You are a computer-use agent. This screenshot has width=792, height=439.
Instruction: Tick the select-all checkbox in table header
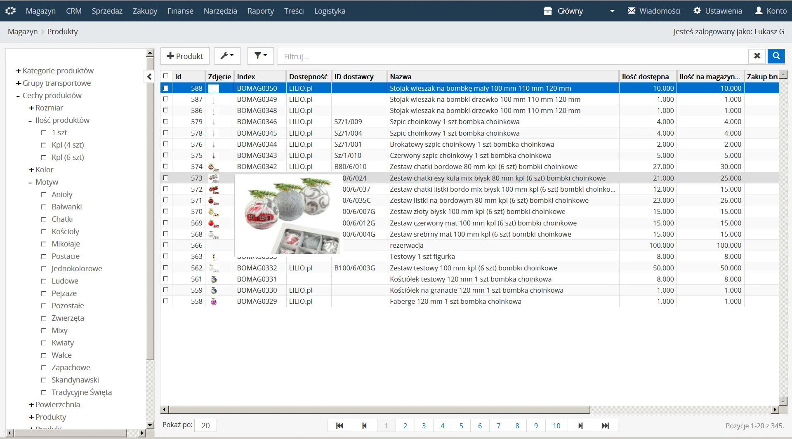(x=165, y=76)
